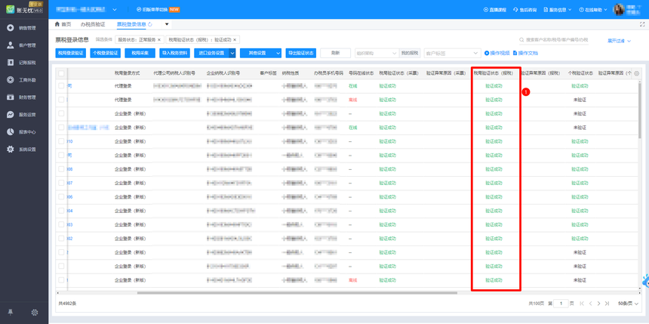
Task: Go to next page of the table
Action: (598, 304)
